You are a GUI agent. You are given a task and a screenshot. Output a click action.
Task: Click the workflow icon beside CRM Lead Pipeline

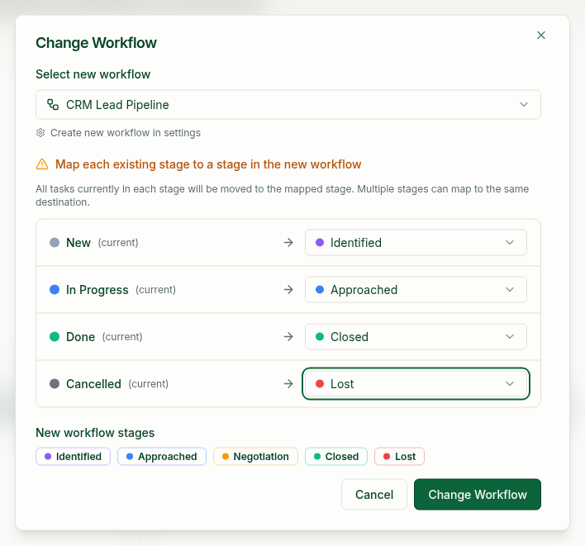[x=53, y=104]
